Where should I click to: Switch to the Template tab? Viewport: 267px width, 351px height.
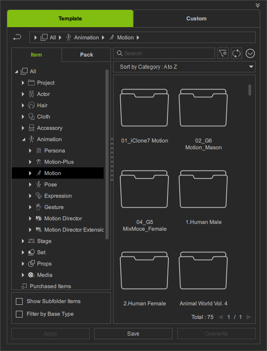[x=70, y=19]
